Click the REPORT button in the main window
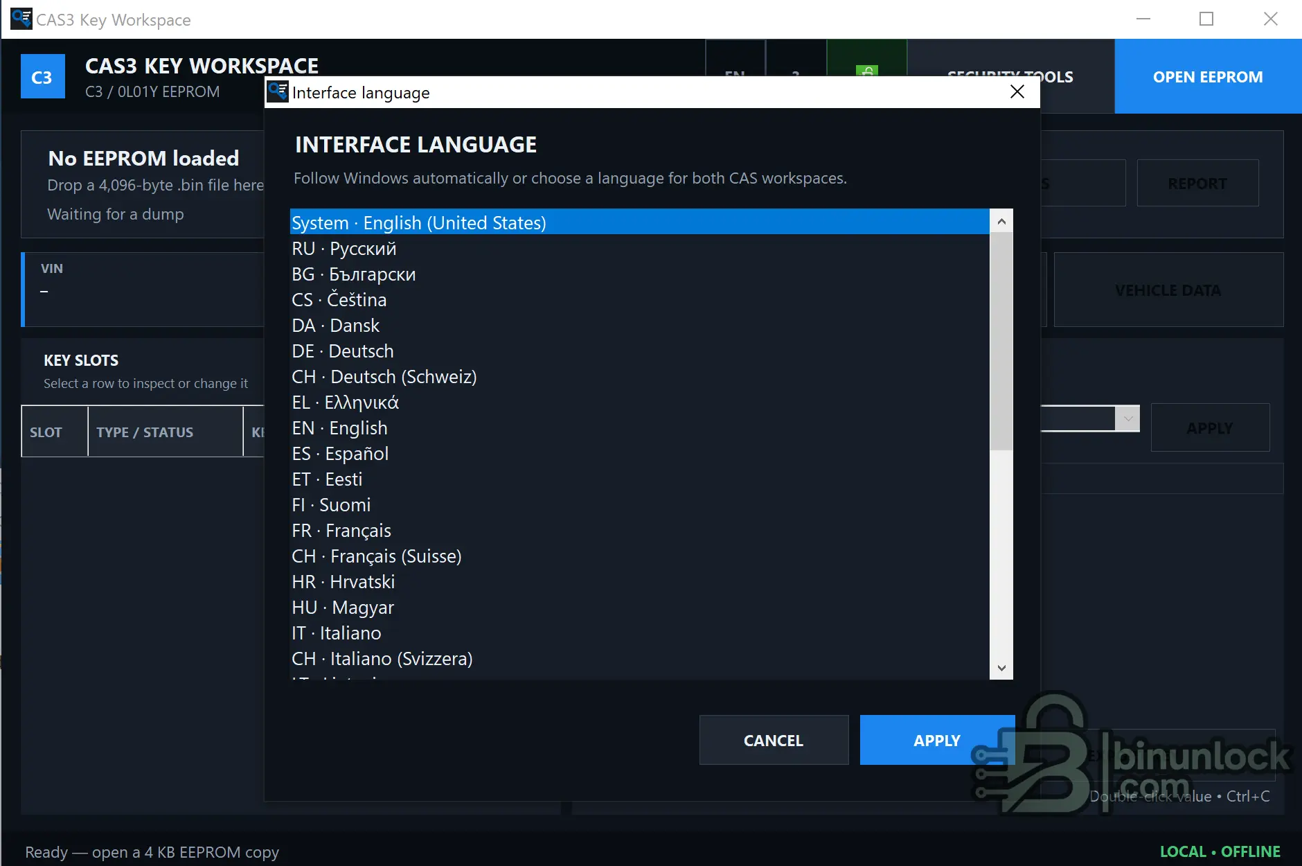1302x866 pixels. [x=1197, y=183]
